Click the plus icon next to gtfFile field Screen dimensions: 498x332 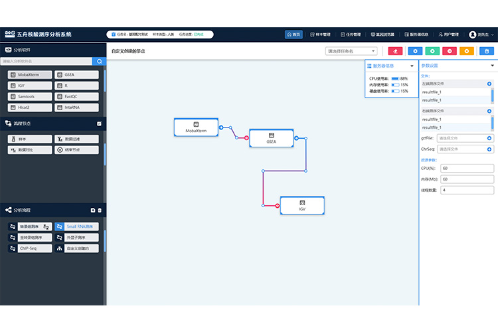[x=489, y=138]
